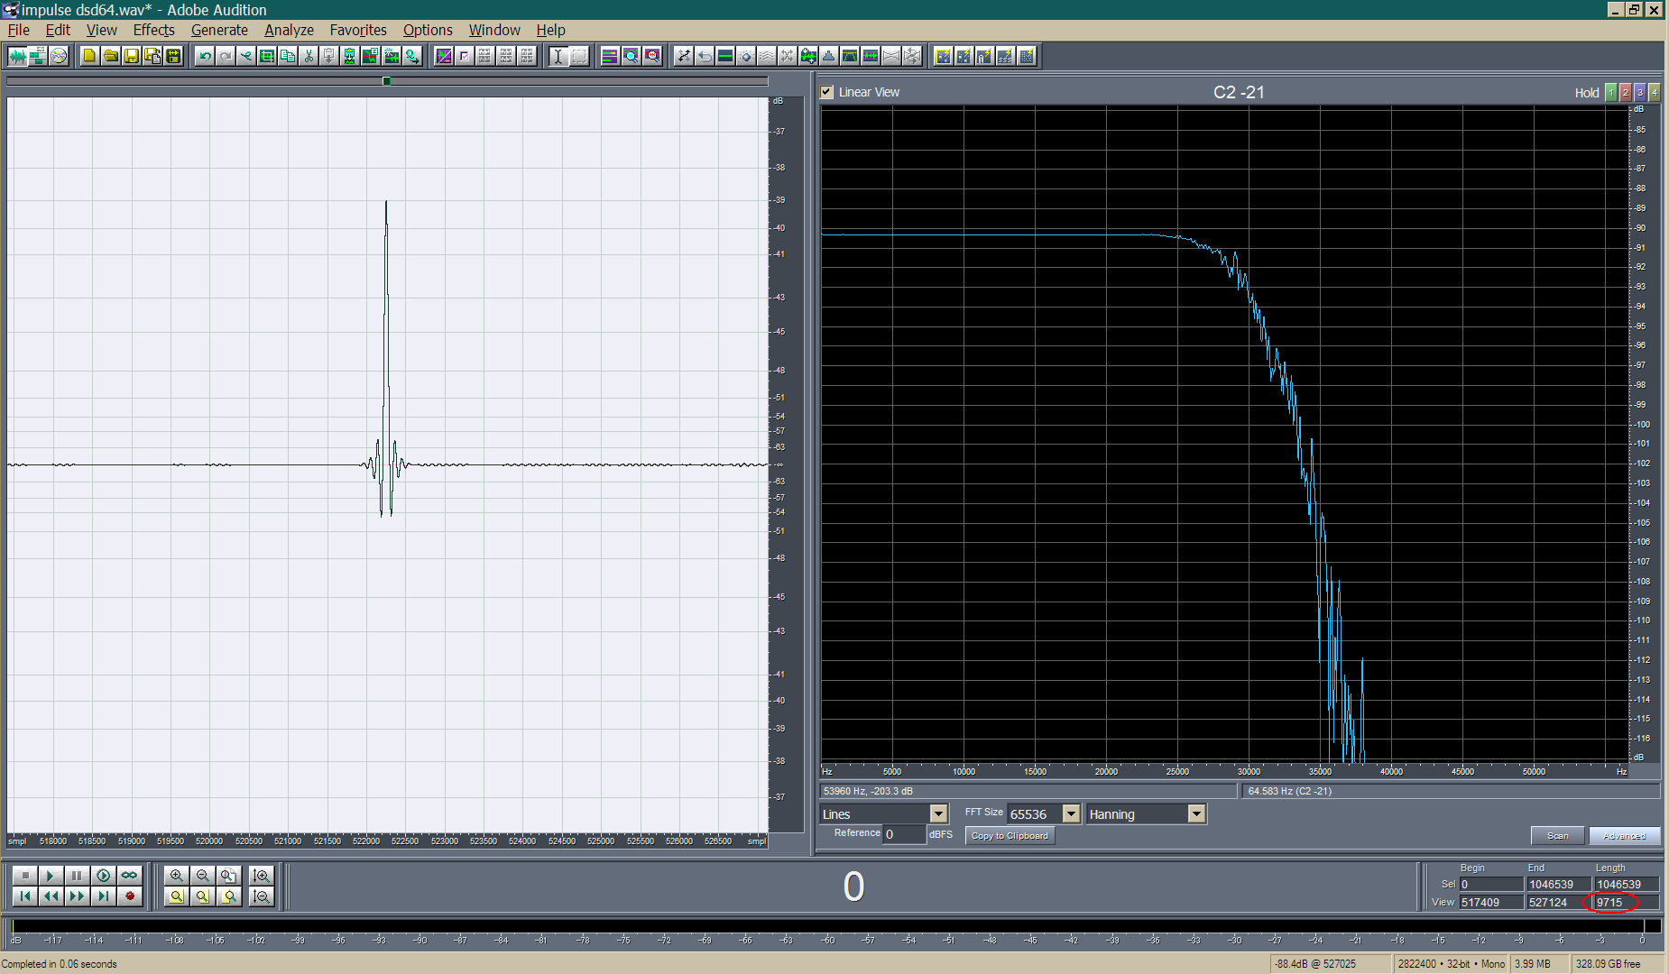Toggle Hold snapshot 4

1655,92
